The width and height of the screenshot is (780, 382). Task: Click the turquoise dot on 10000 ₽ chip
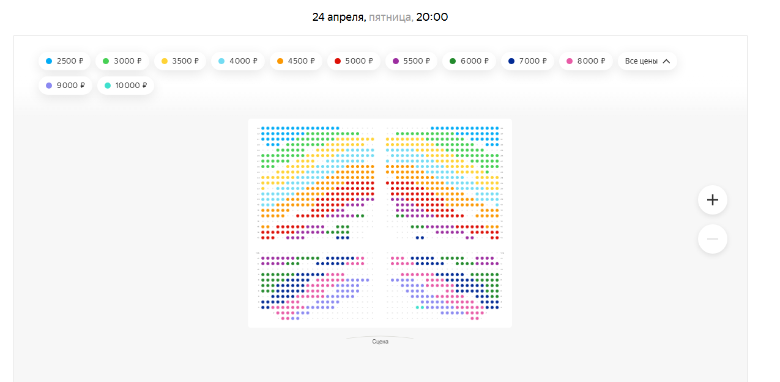108,86
